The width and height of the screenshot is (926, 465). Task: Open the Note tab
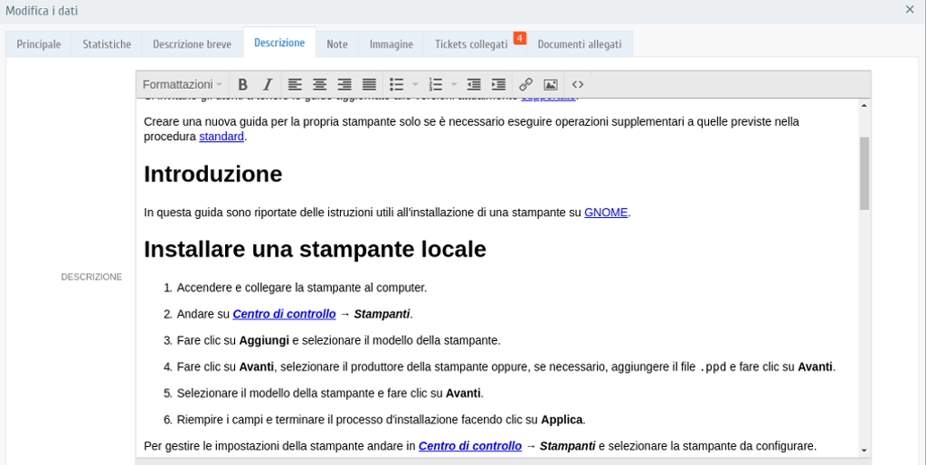click(x=337, y=44)
